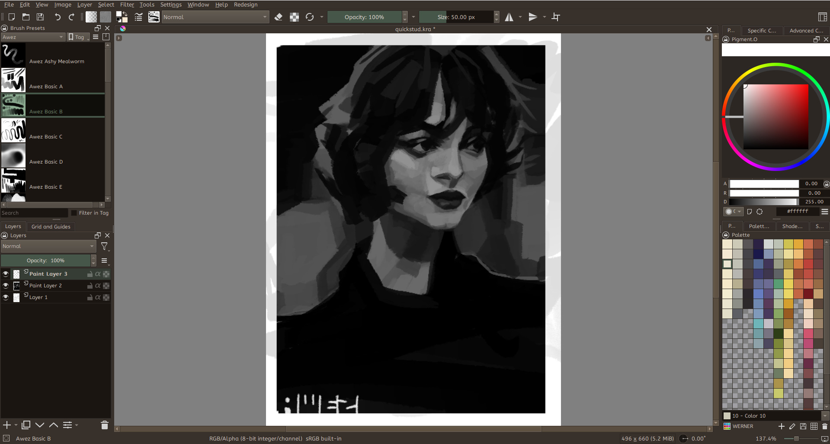Switch to Grid and Guides tab
830x444 pixels.
coord(51,226)
